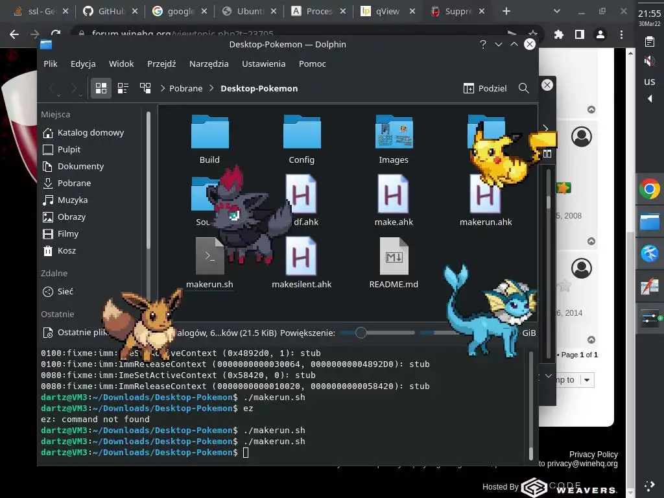This screenshot has width=664, height=498.
Task: Select the README.md file
Action: pos(394,263)
